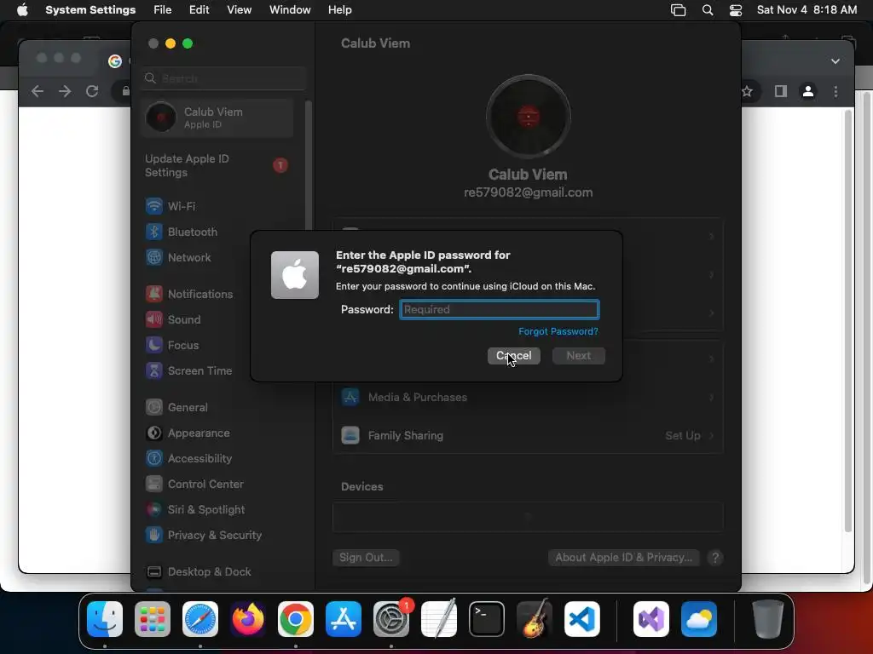Click the help question mark button

715,558
